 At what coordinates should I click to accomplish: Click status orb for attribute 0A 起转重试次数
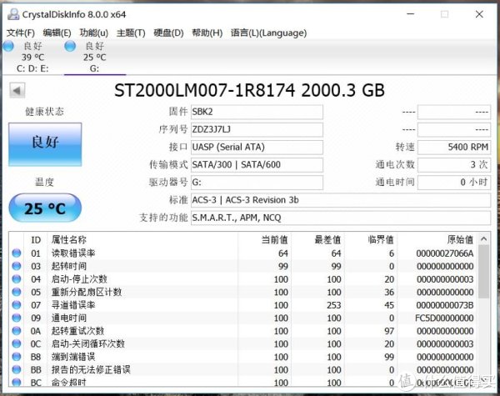click(x=17, y=331)
